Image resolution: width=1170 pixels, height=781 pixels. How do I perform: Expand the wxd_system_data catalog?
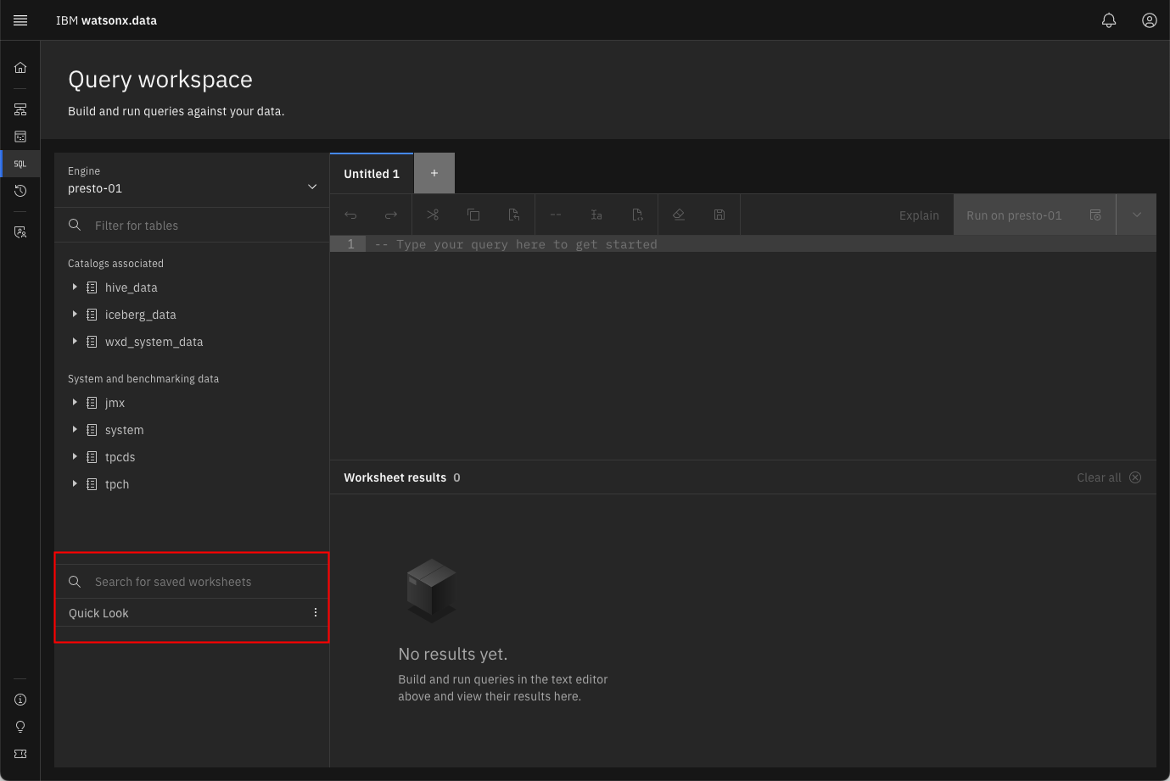click(x=75, y=342)
